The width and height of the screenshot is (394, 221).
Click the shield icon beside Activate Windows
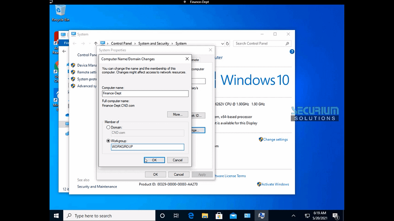pos(259,184)
